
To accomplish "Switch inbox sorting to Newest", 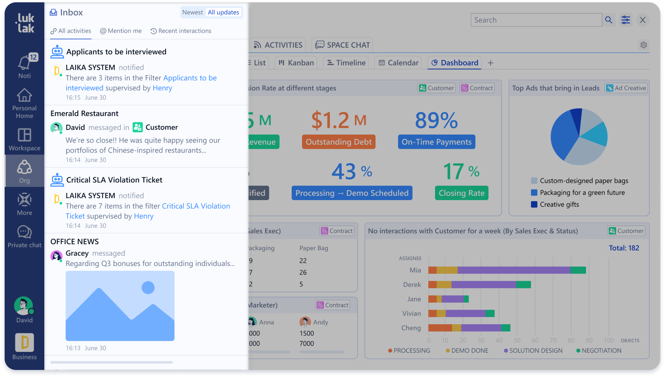I will [x=192, y=12].
